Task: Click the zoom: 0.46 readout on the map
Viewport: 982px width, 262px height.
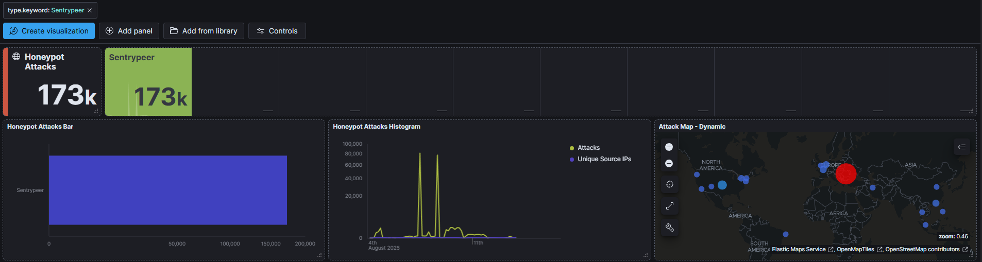Action: point(953,237)
